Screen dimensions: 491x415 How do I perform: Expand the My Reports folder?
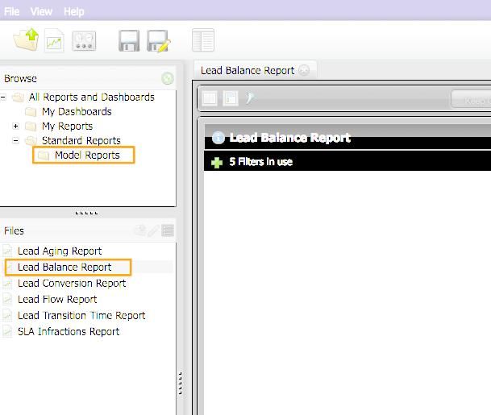click(15, 127)
